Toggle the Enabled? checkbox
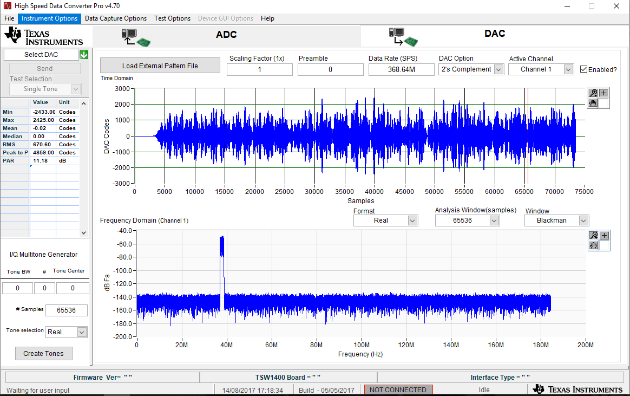This screenshot has width=630, height=396. click(583, 69)
